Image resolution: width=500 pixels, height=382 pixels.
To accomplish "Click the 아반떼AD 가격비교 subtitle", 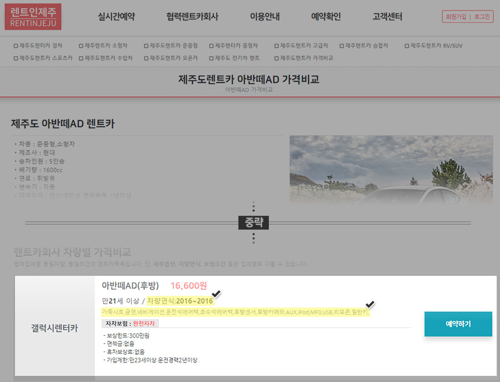I will pos(249,90).
